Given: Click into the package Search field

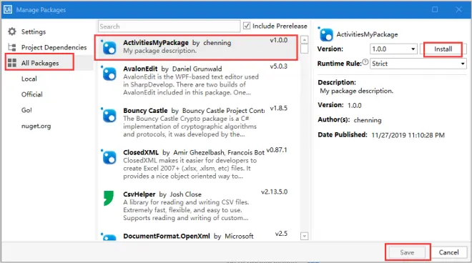Looking at the screenshot, I should [x=169, y=26].
